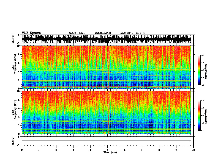Click the "5" tick on ch.1(V) axis
This screenshot has width=218, height=168.
coord(19,35)
